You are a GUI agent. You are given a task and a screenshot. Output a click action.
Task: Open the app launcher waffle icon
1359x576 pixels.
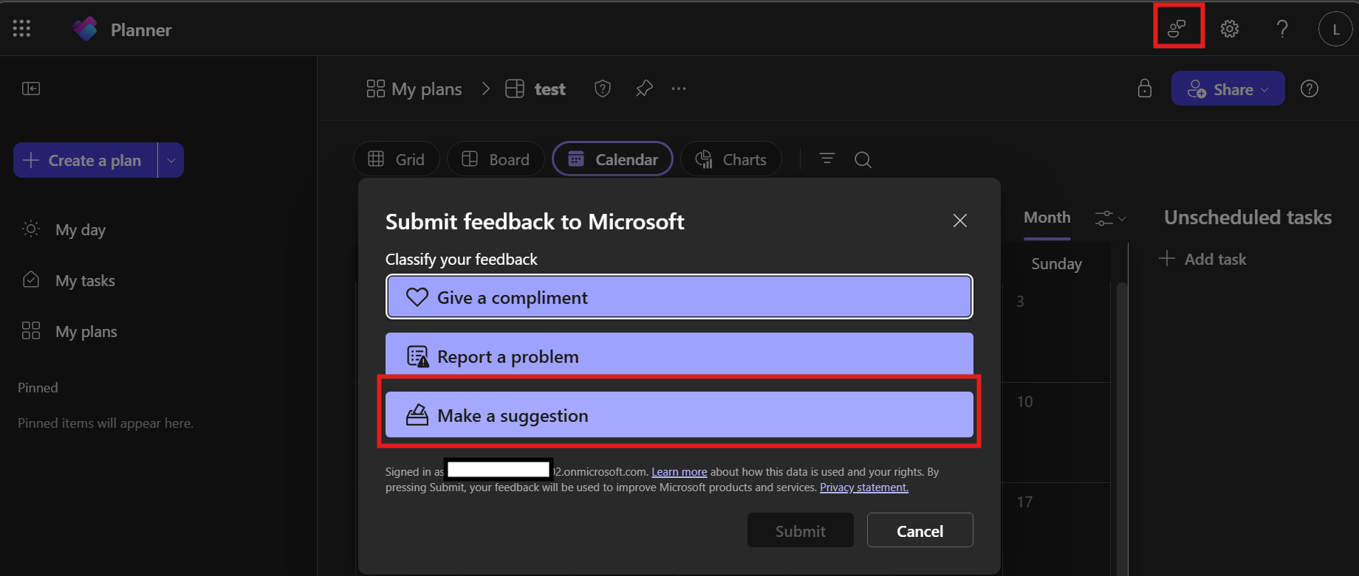click(22, 29)
